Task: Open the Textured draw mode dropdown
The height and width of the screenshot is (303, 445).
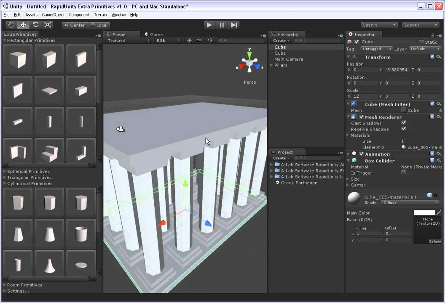Action: click(128, 40)
